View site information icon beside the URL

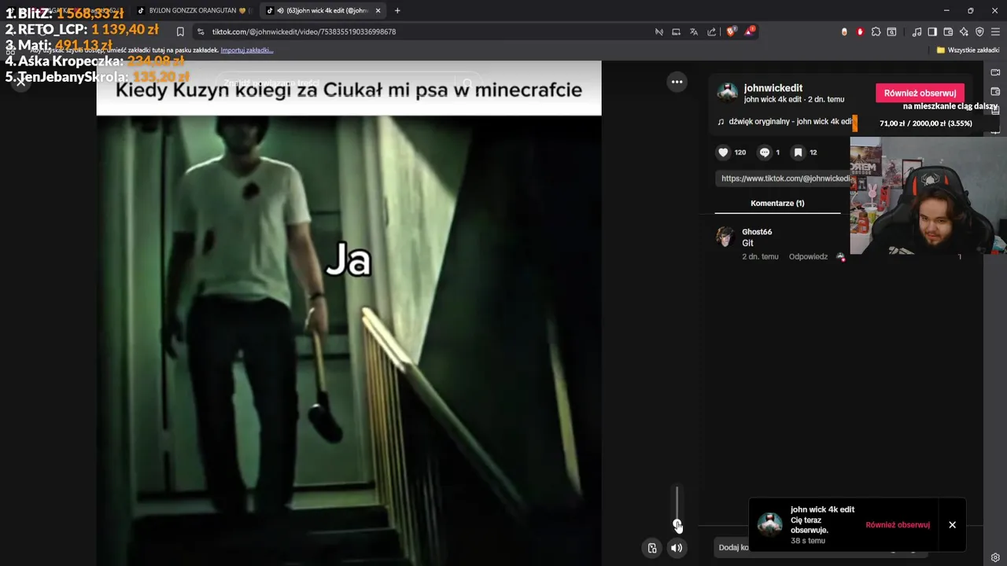[201, 31]
